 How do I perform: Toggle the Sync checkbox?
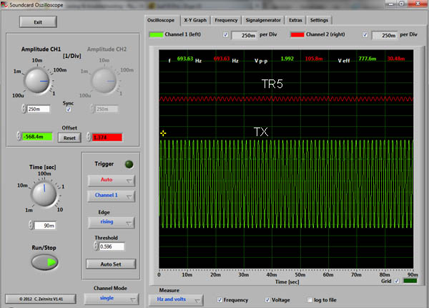tap(69, 110)
